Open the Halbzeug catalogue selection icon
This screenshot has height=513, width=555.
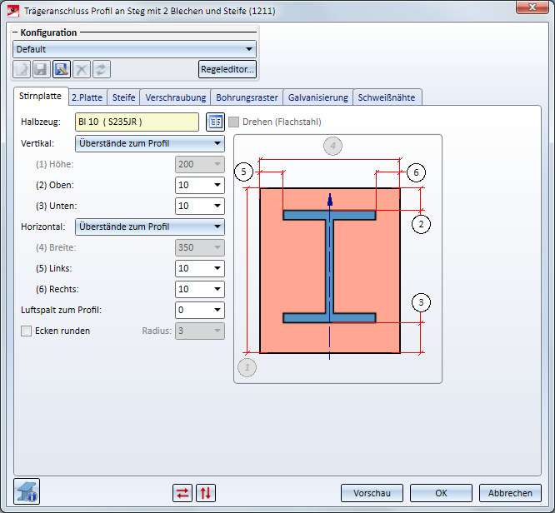tap(216, 122)
